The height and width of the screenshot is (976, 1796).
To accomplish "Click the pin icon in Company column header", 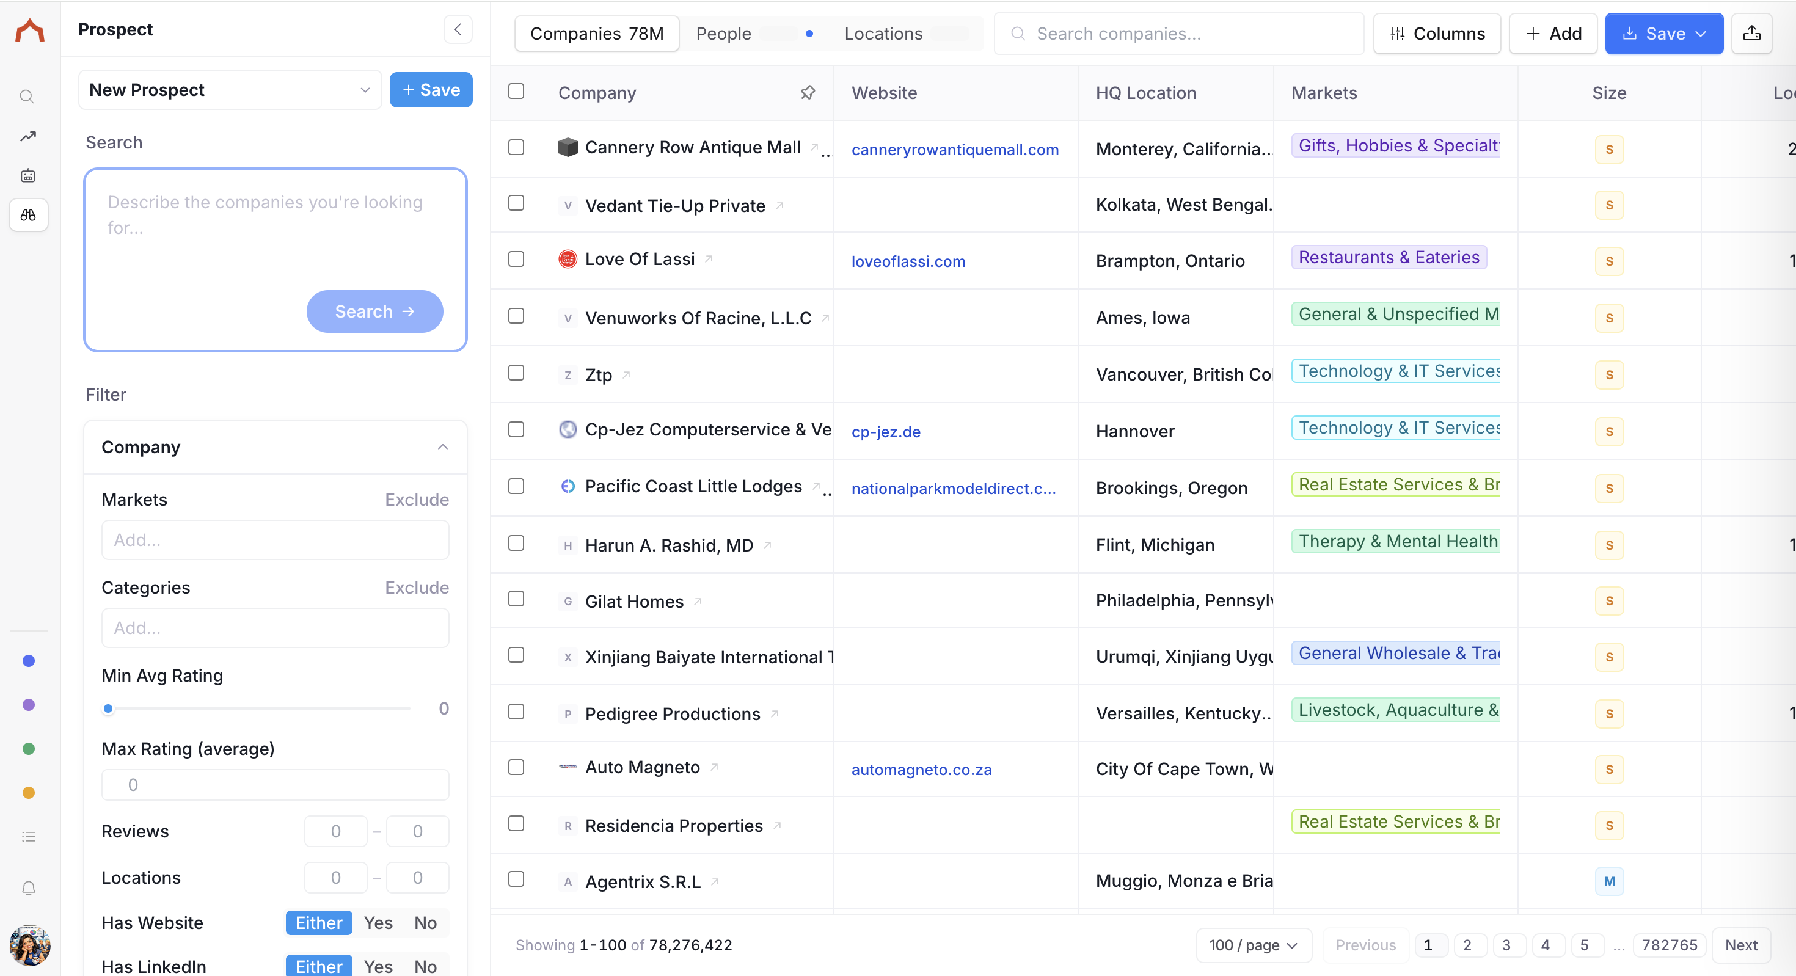I will (x=808, y=93).
